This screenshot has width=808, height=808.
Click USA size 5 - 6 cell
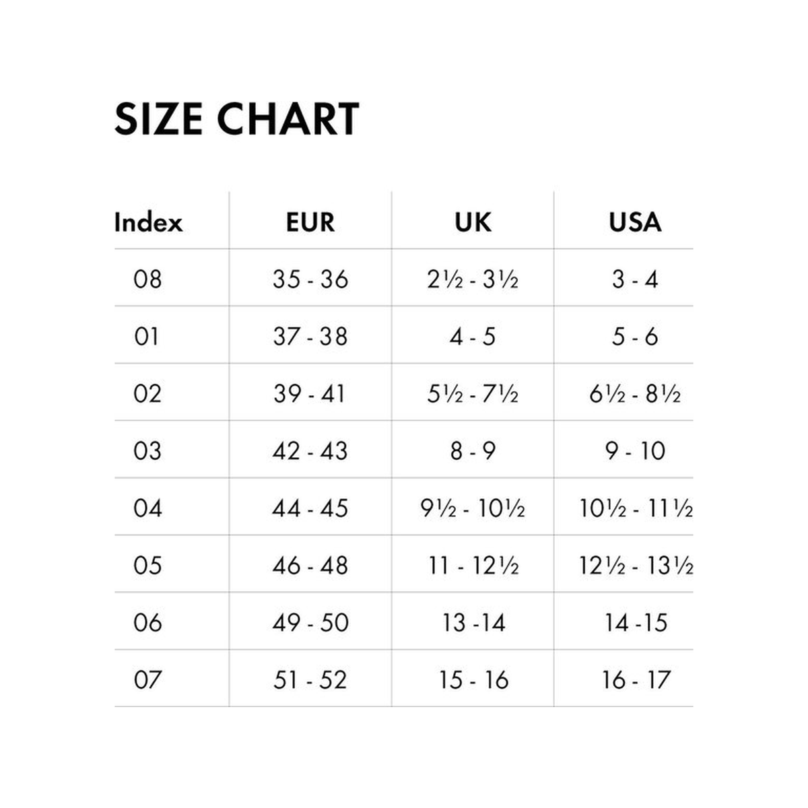635,336
